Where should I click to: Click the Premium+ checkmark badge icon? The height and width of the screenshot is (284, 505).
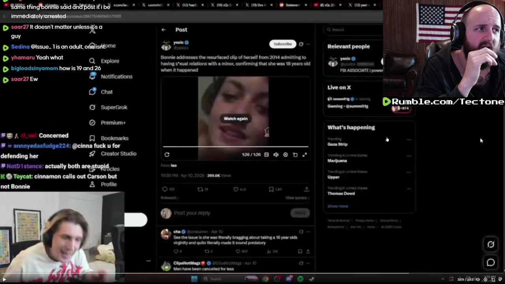coord(92,123)
